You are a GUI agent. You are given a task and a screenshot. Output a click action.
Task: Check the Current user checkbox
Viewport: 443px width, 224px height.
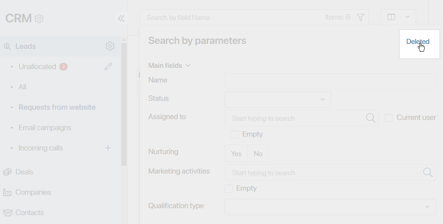pos(389,118)
